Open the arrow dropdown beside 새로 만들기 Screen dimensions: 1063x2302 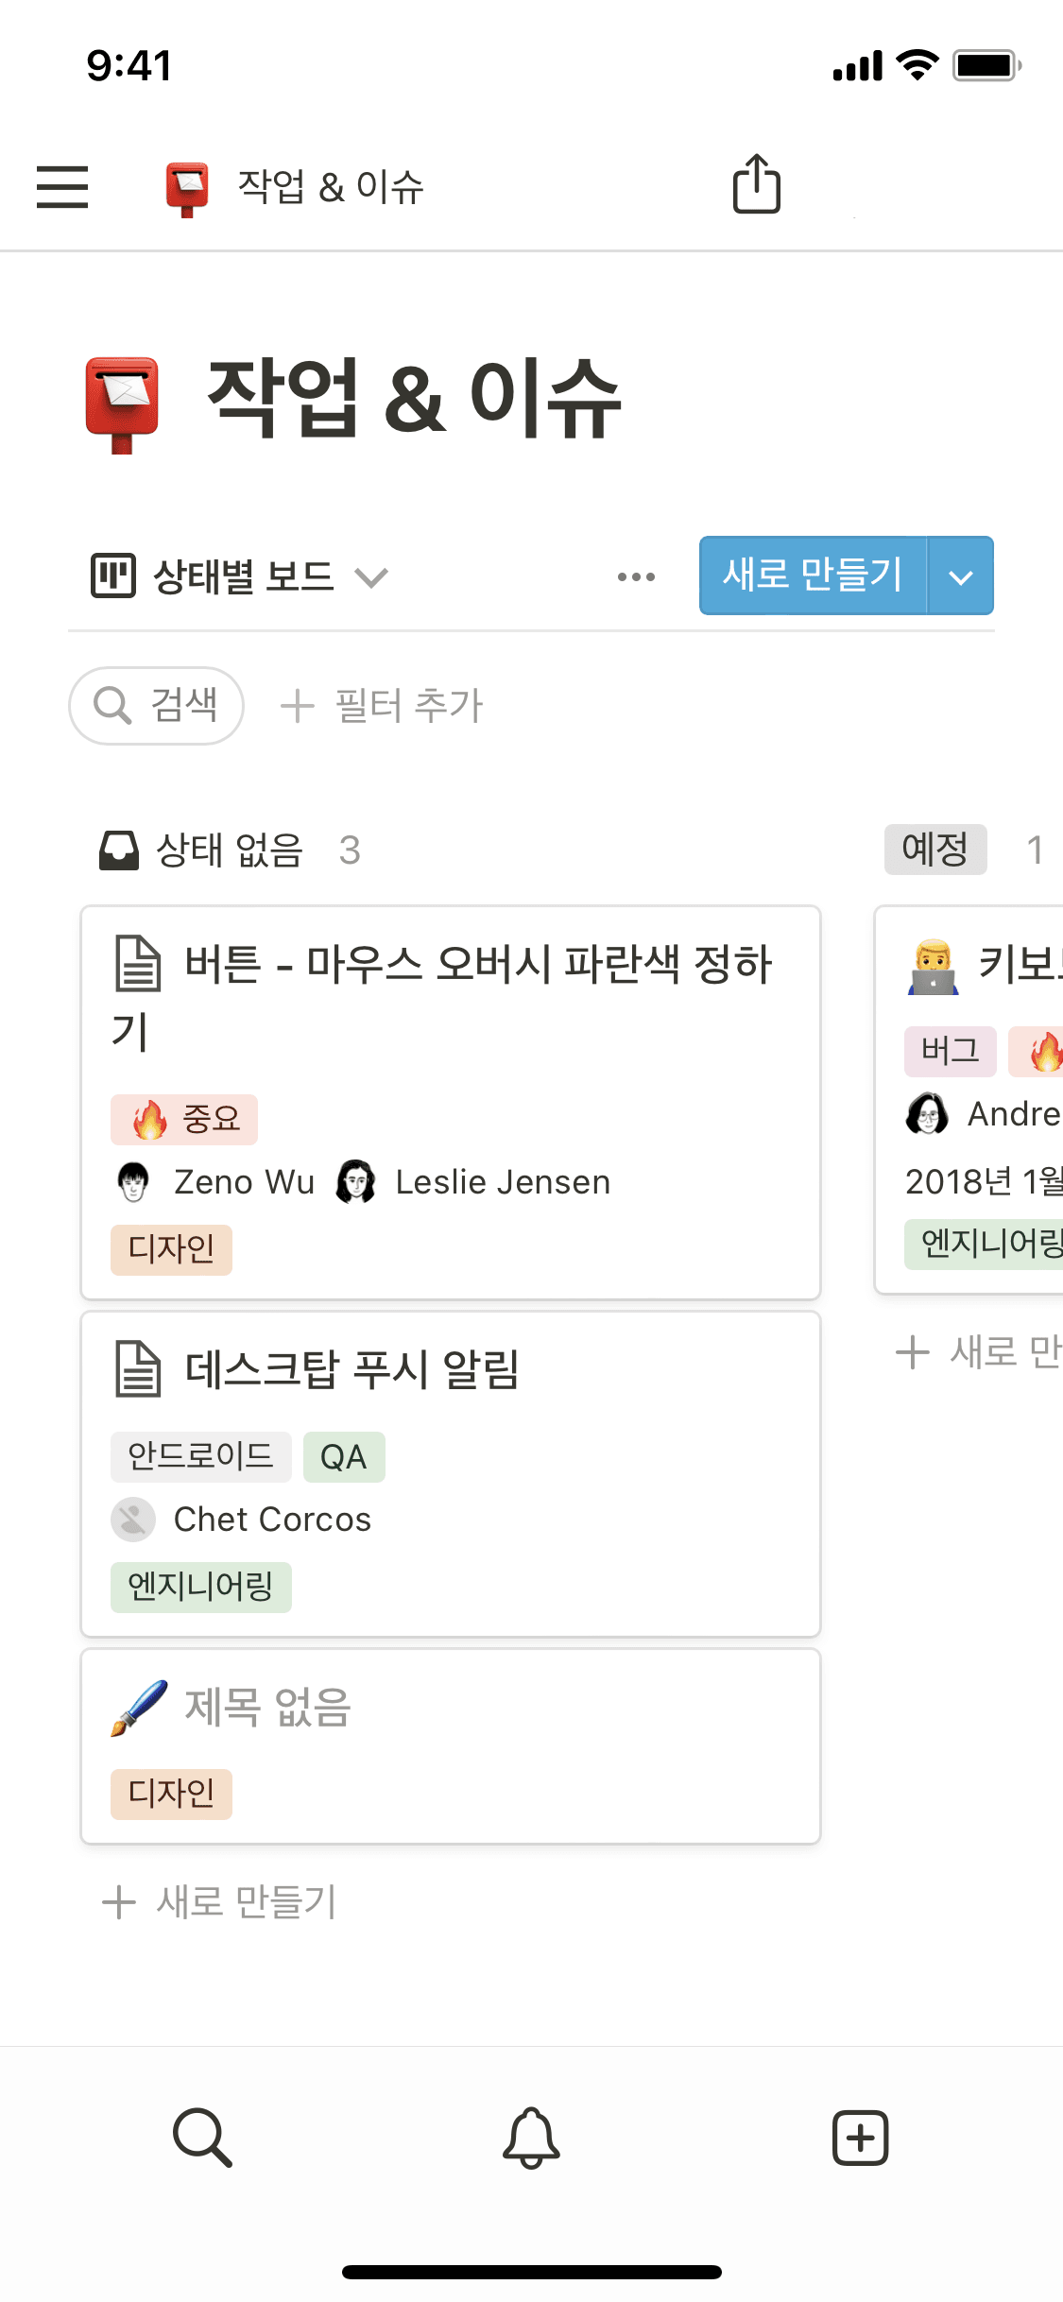click(x=960, y=576)
